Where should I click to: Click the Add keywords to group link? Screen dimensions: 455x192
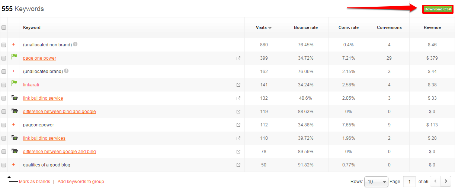pyautogui.click(x=81, y=182)
